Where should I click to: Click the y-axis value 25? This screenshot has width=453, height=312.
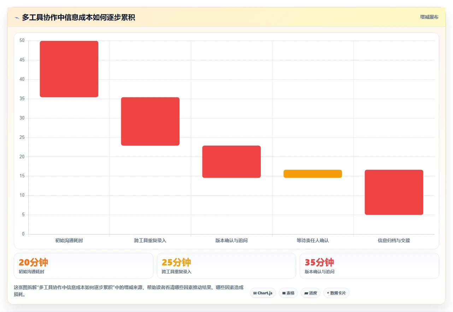22,137
